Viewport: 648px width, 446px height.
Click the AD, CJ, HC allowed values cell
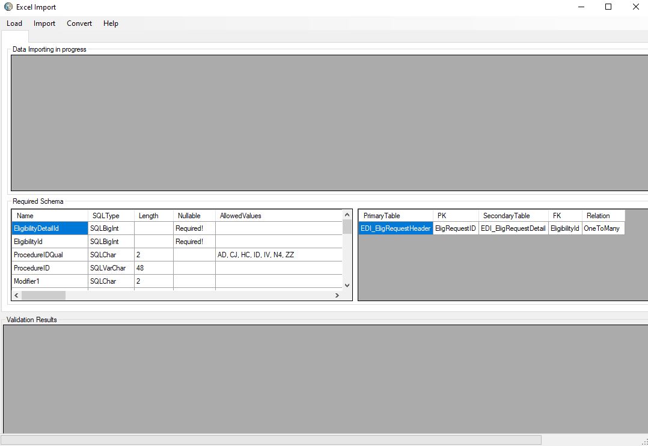(279, 255)
